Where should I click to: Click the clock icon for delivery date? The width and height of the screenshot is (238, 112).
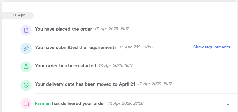click(26, 85)
